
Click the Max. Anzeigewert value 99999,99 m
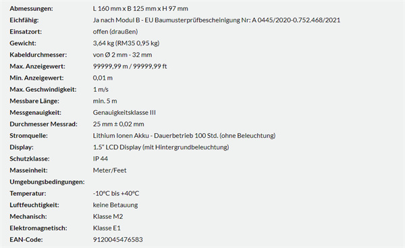[x=110, y=66]
